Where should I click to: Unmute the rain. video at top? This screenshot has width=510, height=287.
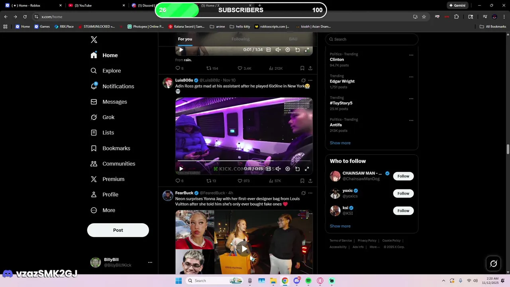point(278,50)
